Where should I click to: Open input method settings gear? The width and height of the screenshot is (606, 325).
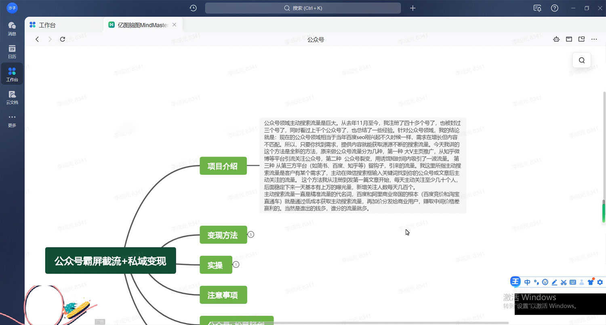point(600,282)
